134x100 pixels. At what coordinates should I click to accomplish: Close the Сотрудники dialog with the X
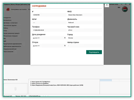tap(107, 5)
